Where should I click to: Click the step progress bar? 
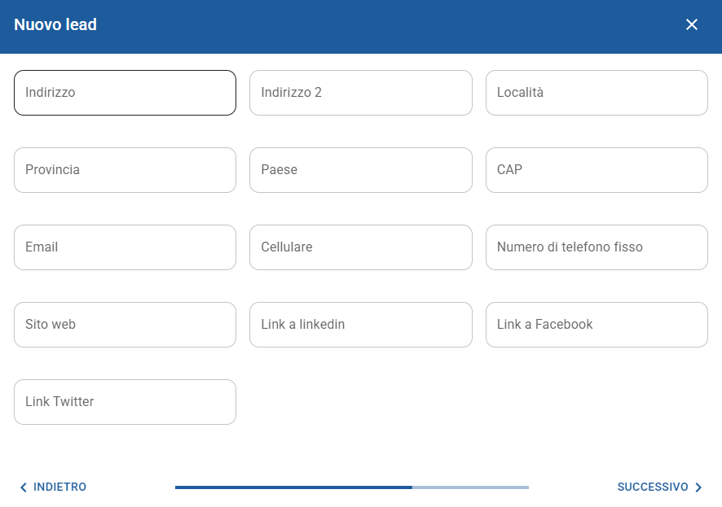pyautogui.click(x=351, y=487)
